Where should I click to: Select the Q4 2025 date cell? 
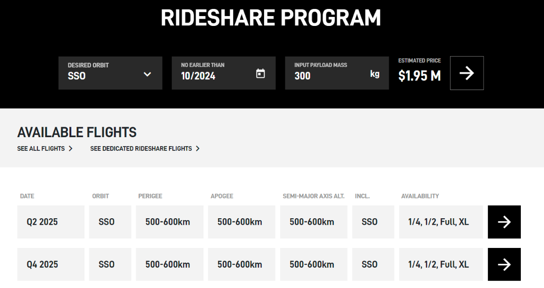pos(51,264)
